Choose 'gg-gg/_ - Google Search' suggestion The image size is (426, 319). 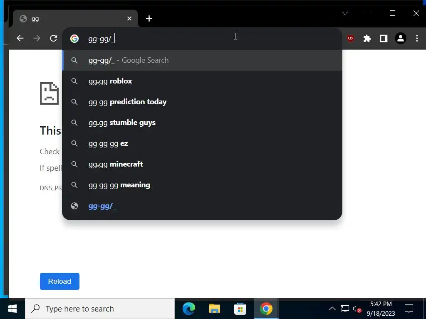click(202, 60)
